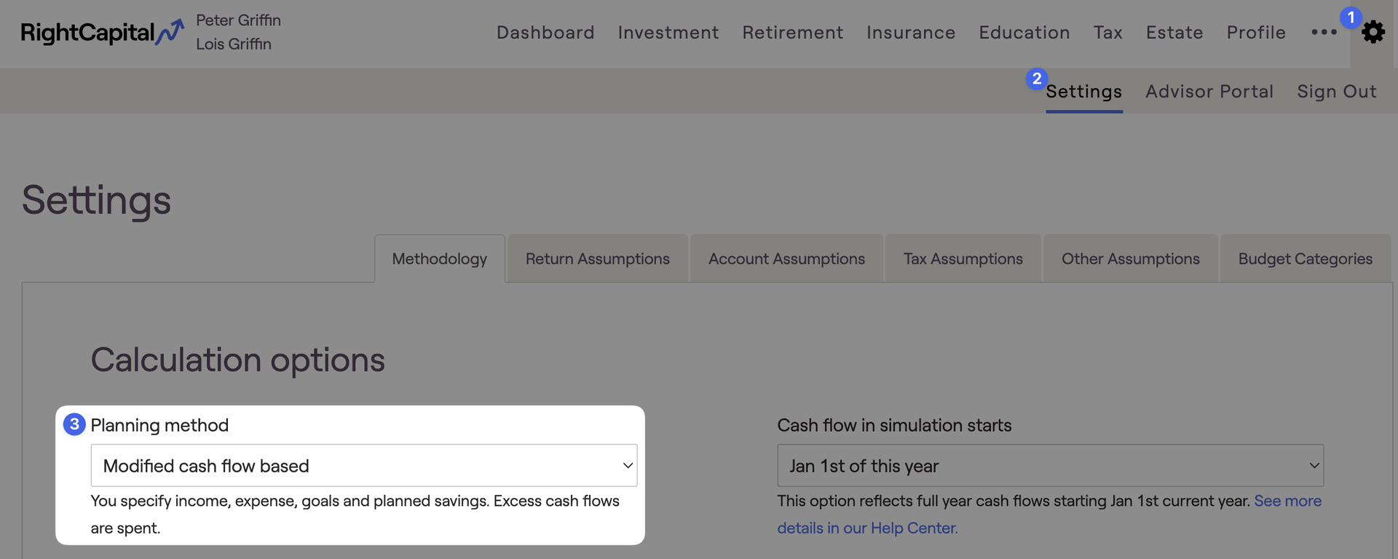The width and height of the screenshot is (1398, 559).
Task: Click the client name Lois Griffin
Action: pos(234,44)
